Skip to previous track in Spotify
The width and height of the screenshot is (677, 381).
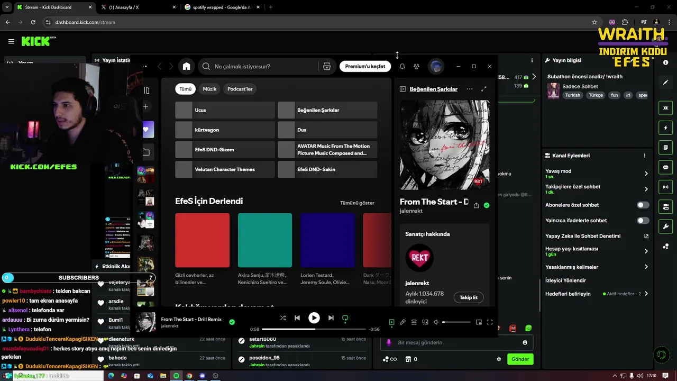(297, 318)
